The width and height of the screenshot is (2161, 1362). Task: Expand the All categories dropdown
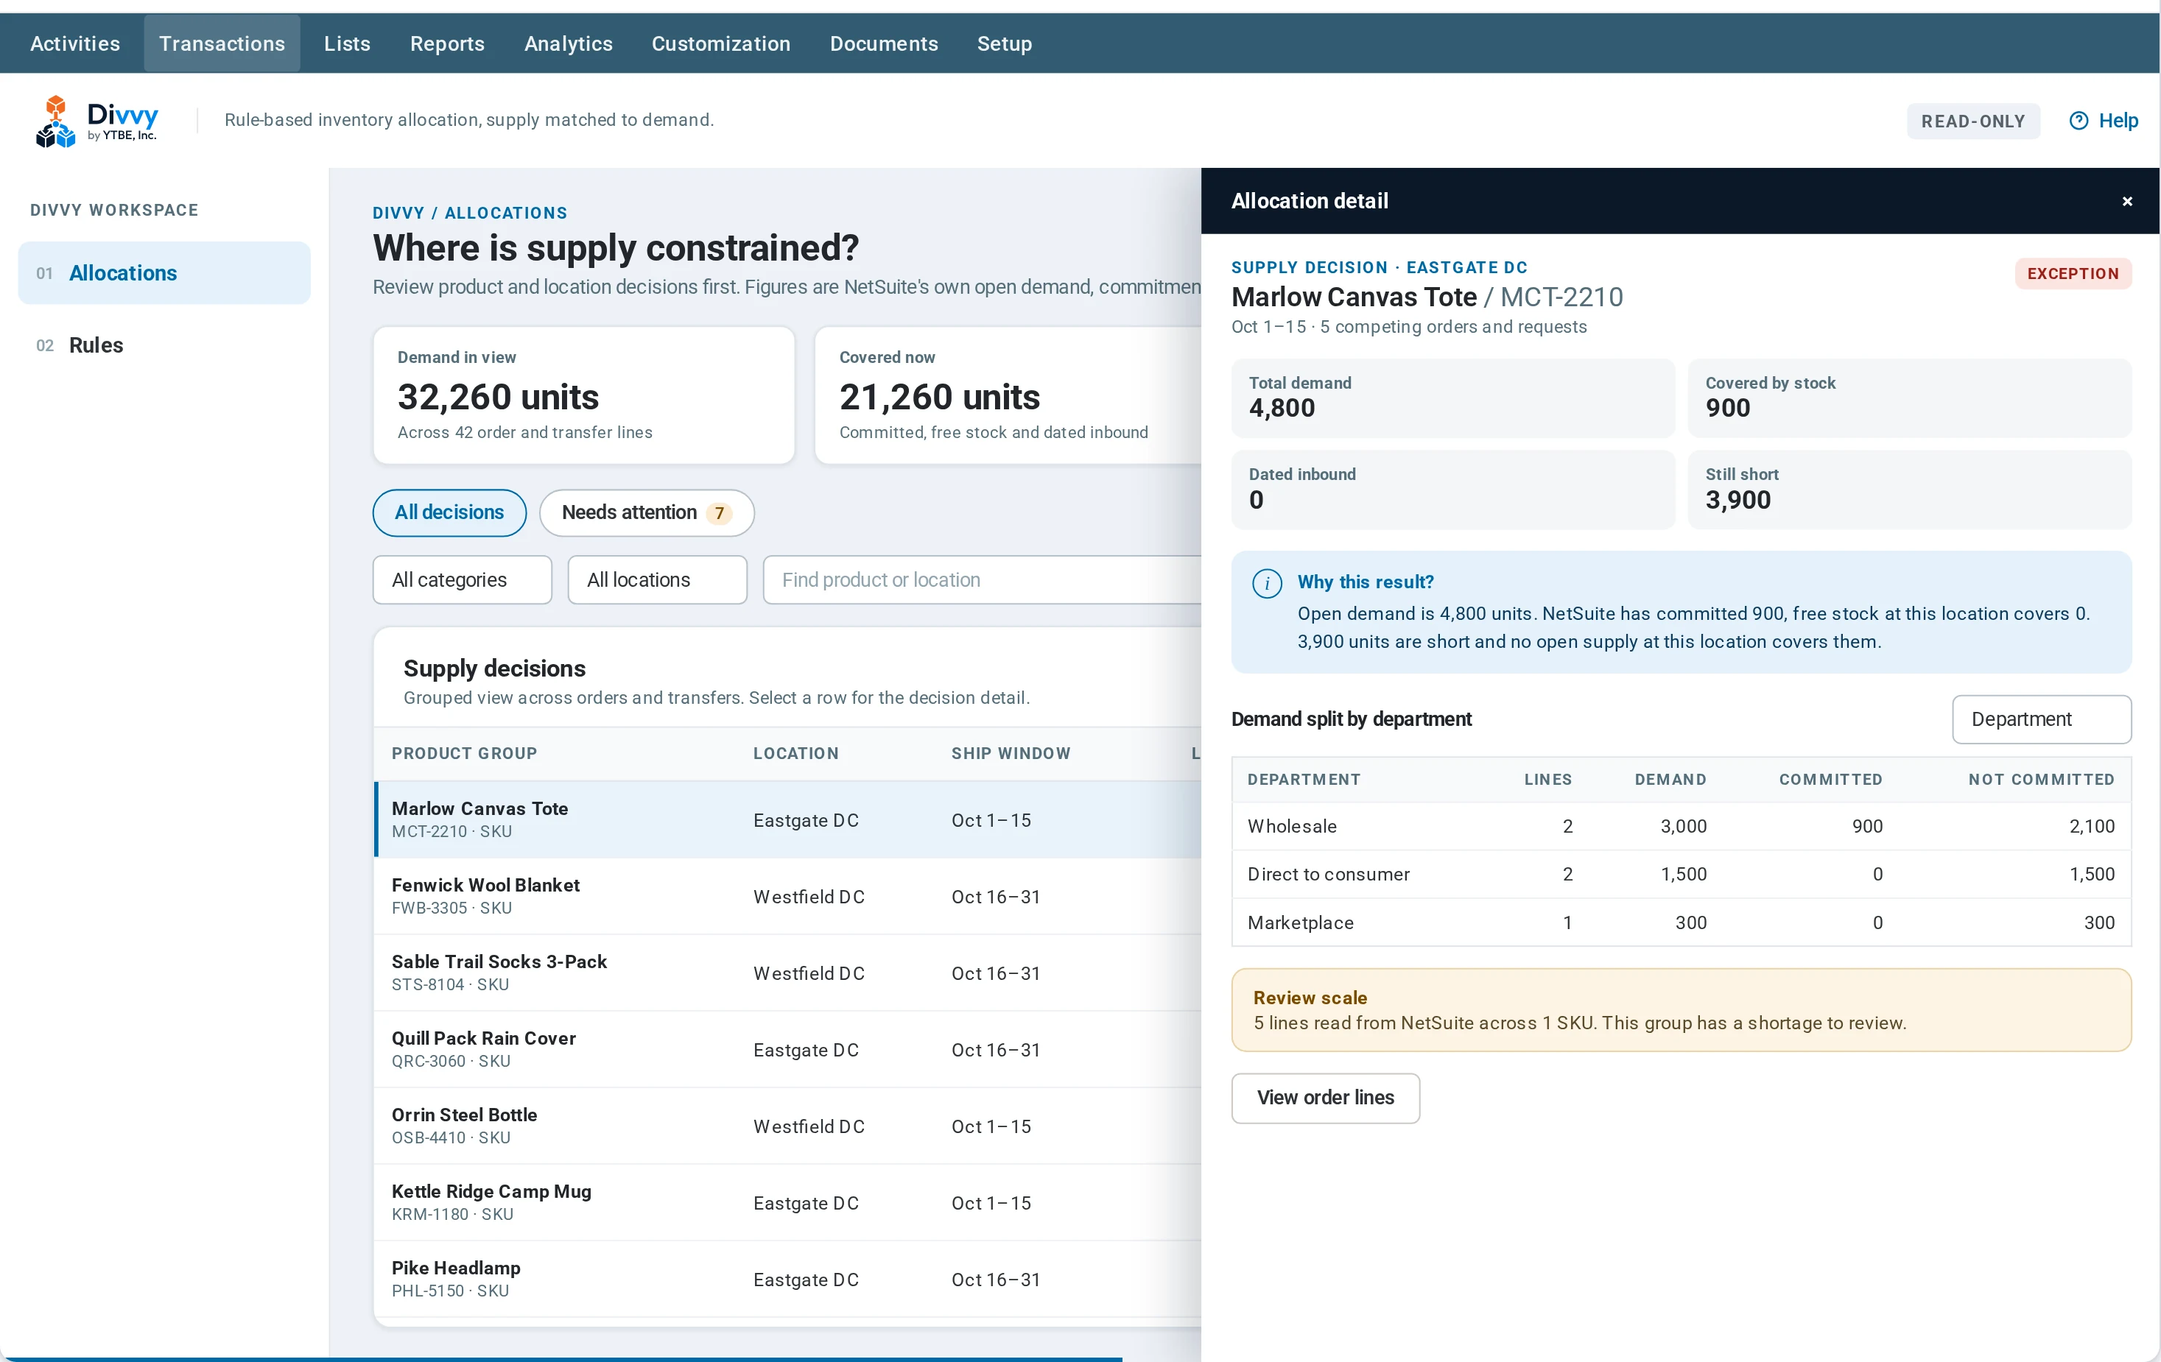[461, 579]
